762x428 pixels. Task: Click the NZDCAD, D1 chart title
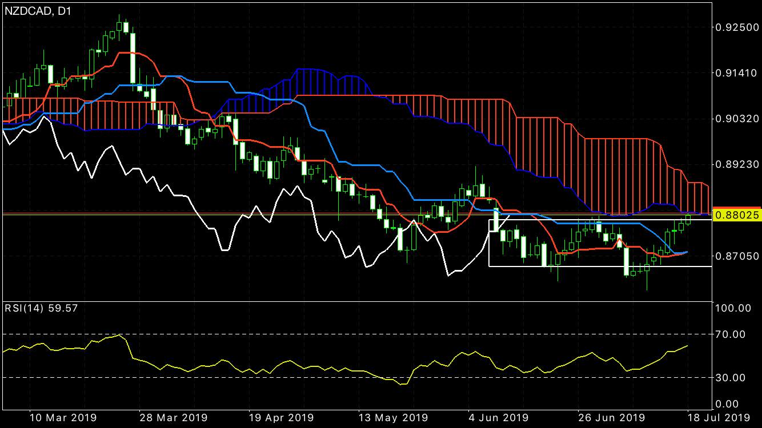(38, 10)
